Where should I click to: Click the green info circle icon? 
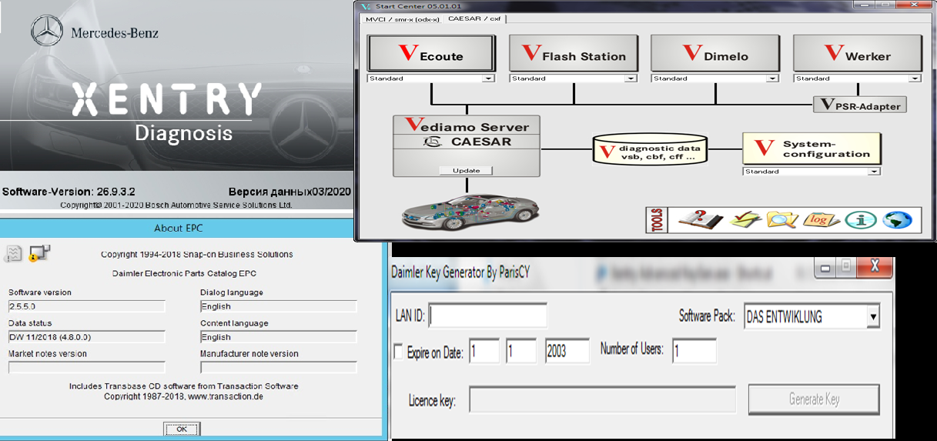point(860,219)
